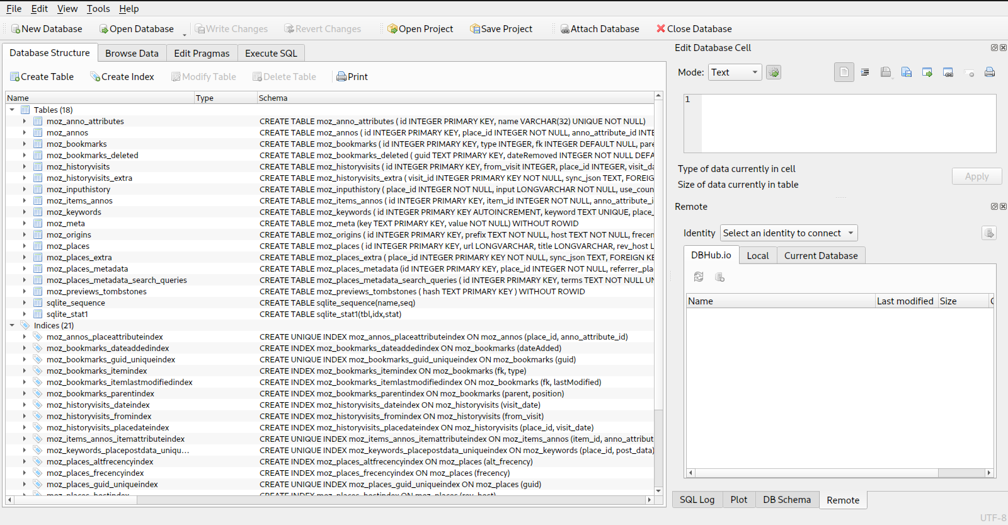Click the Set as NULL icon

click(969, 72)
